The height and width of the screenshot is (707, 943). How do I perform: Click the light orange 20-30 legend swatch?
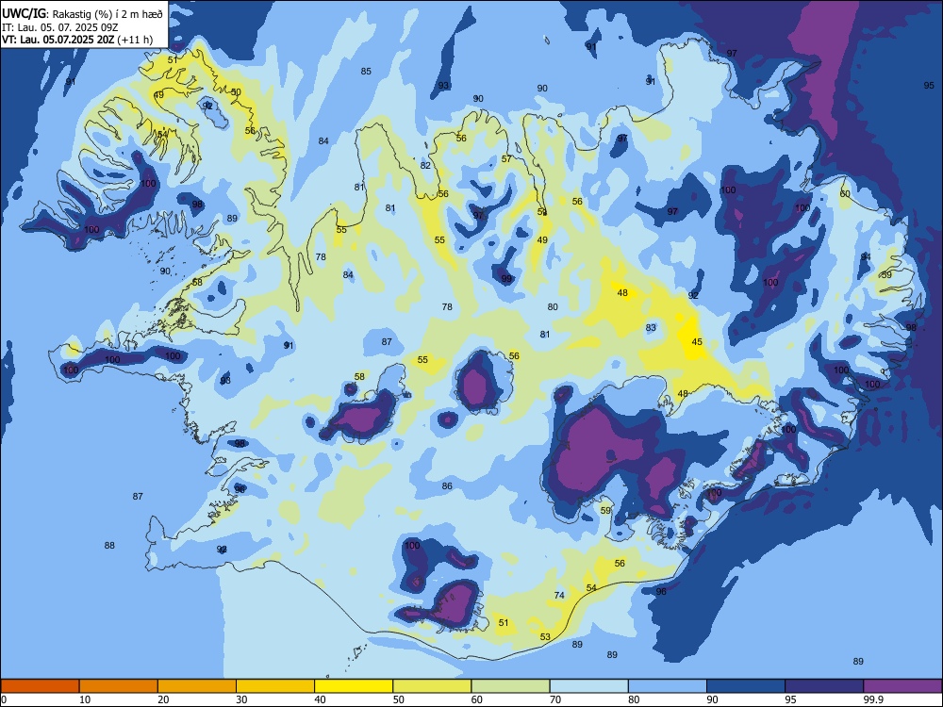coord(197,686)
